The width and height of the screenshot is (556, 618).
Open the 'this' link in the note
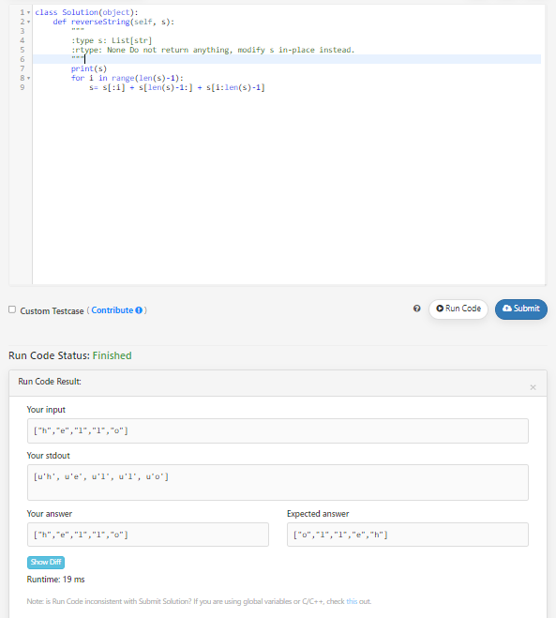[x=352, y=601]
